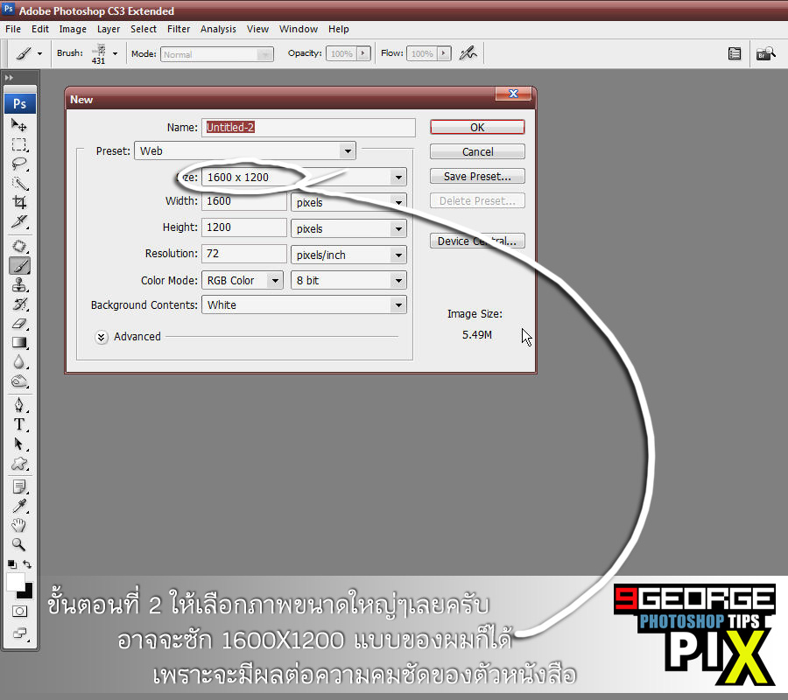The height and width of the screenshot is (700, 788).
Task: Select the Custom Shape tool
Action: [19, 464]
